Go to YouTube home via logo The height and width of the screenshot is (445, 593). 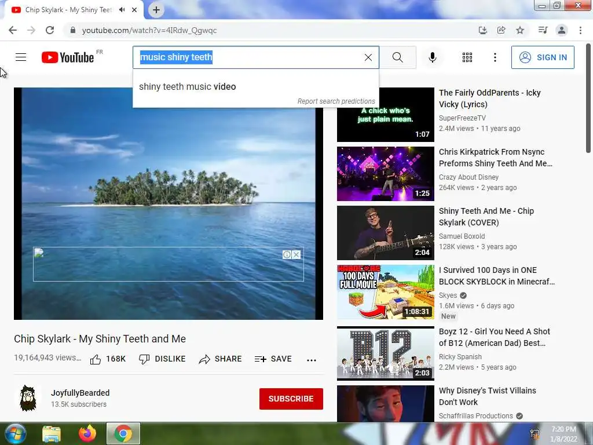(68, 57)
